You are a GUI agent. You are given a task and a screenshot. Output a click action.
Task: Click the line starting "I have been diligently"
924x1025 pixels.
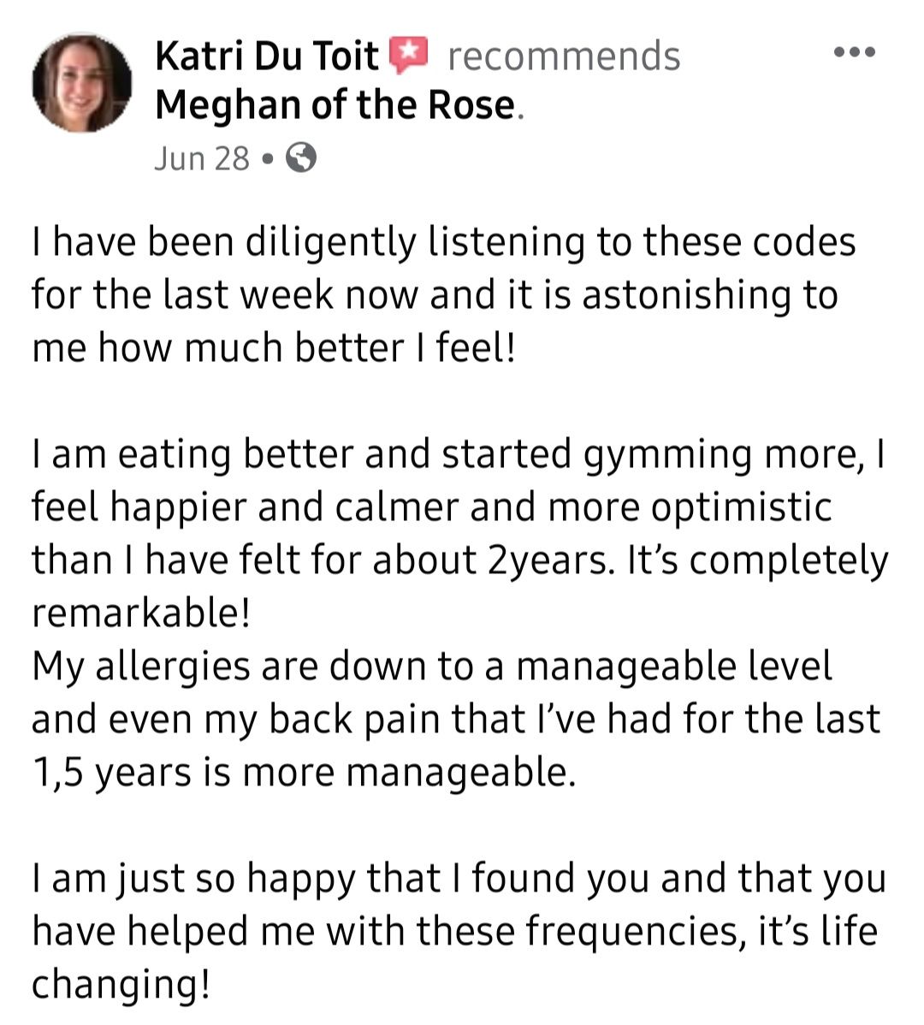444,243
